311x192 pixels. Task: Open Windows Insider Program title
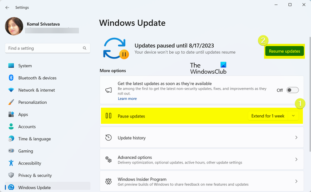click(x=142, y=179)
